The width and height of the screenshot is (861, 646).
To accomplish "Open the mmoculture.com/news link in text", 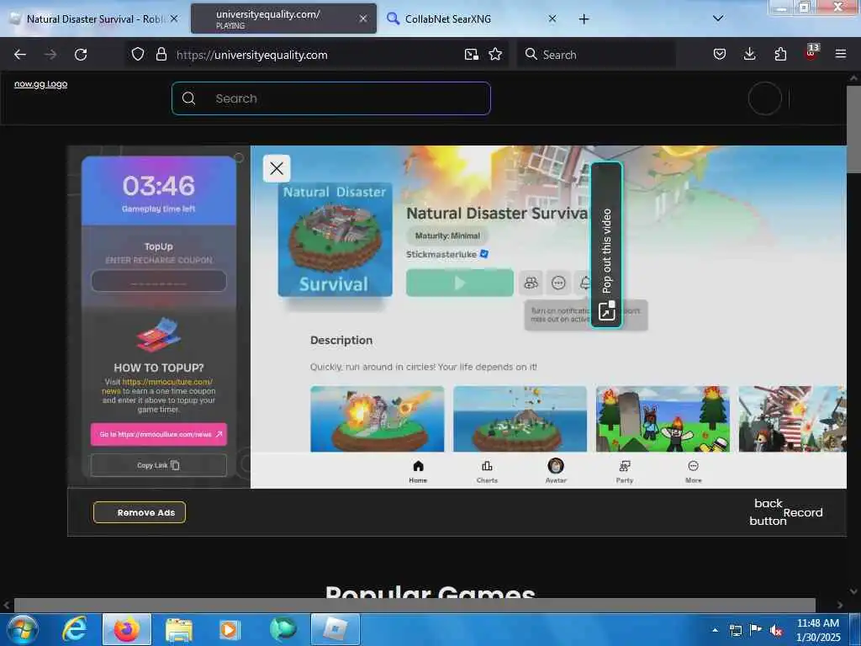I will [x=157, y=386].
